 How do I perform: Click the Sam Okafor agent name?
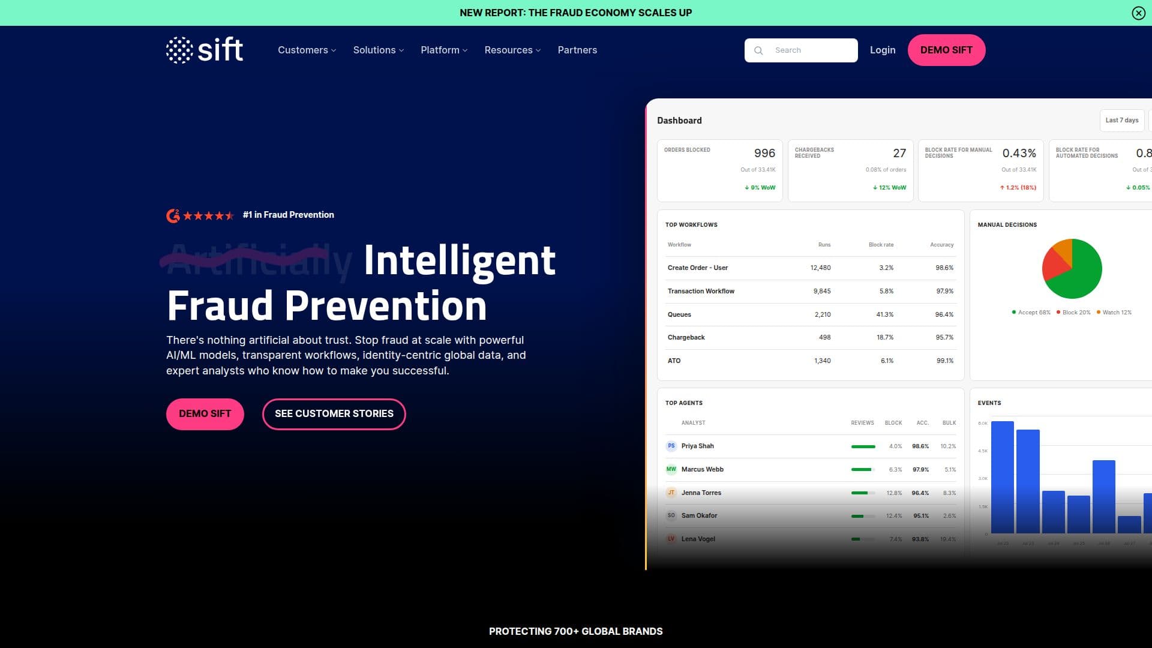click(699, 515)
